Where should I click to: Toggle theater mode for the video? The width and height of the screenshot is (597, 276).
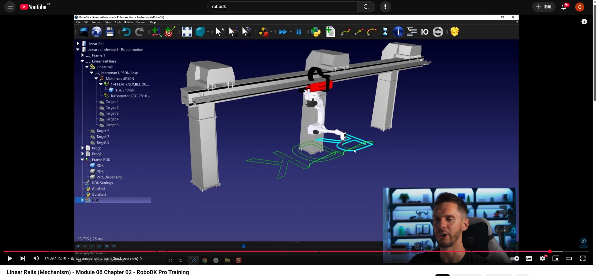[569, 259]
